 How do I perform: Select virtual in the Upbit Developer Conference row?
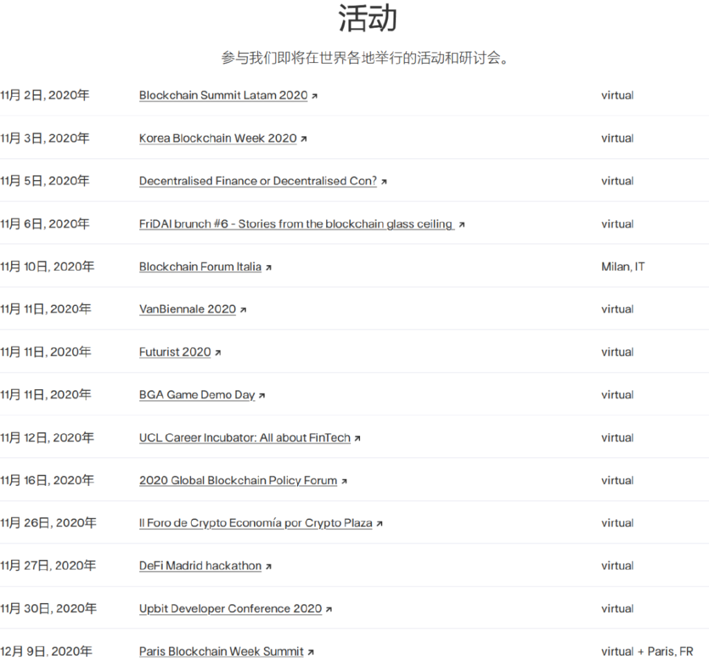(617, 609)
